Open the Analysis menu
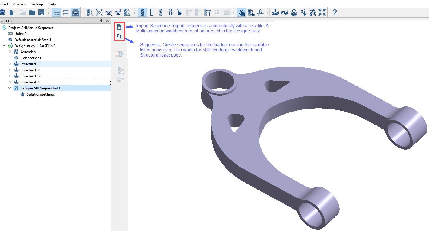The image size is (429, 231). click(x=19, y=4)
